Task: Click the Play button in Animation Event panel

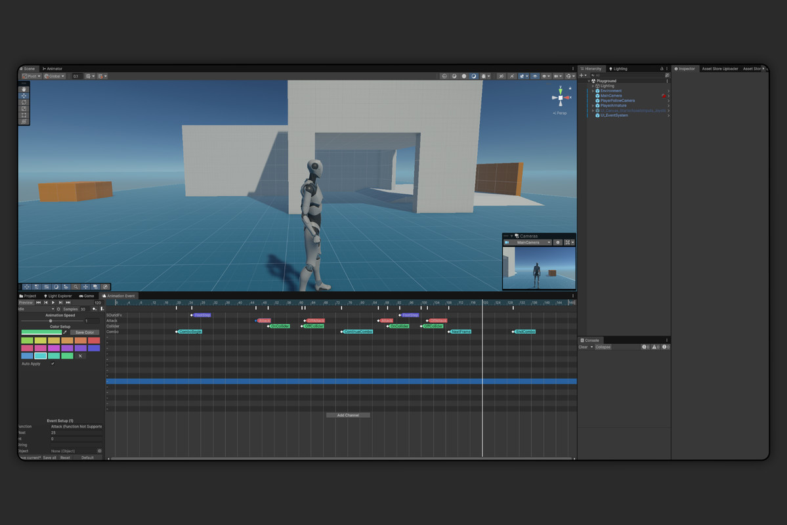Action: (53, 303)
